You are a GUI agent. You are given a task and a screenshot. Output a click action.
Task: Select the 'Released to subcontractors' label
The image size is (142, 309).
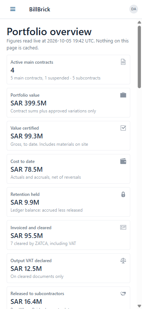pos(37,294)
